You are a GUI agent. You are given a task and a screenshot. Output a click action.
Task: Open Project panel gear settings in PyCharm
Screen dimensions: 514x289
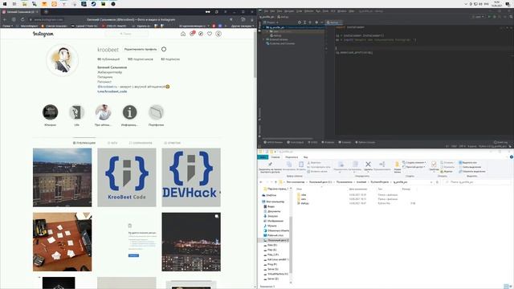(316, 22)
